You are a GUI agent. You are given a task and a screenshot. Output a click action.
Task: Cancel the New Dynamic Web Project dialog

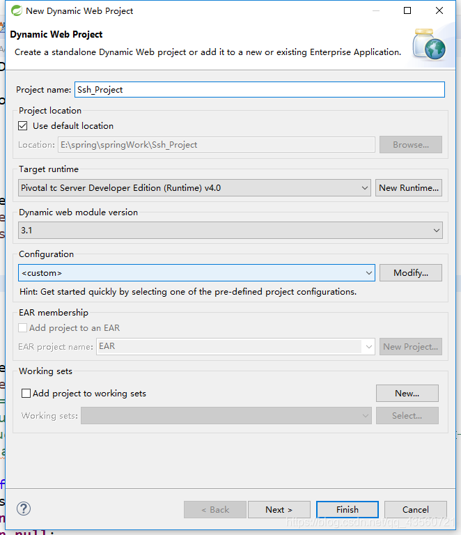pos(416,510)
